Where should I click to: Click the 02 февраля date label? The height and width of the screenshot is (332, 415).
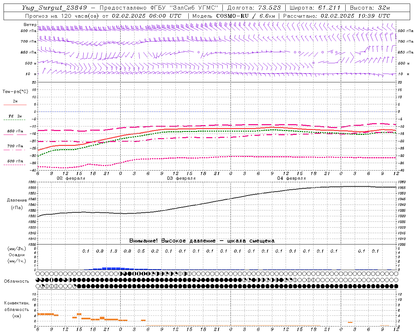pyautogui.click(x=71, y=178)
